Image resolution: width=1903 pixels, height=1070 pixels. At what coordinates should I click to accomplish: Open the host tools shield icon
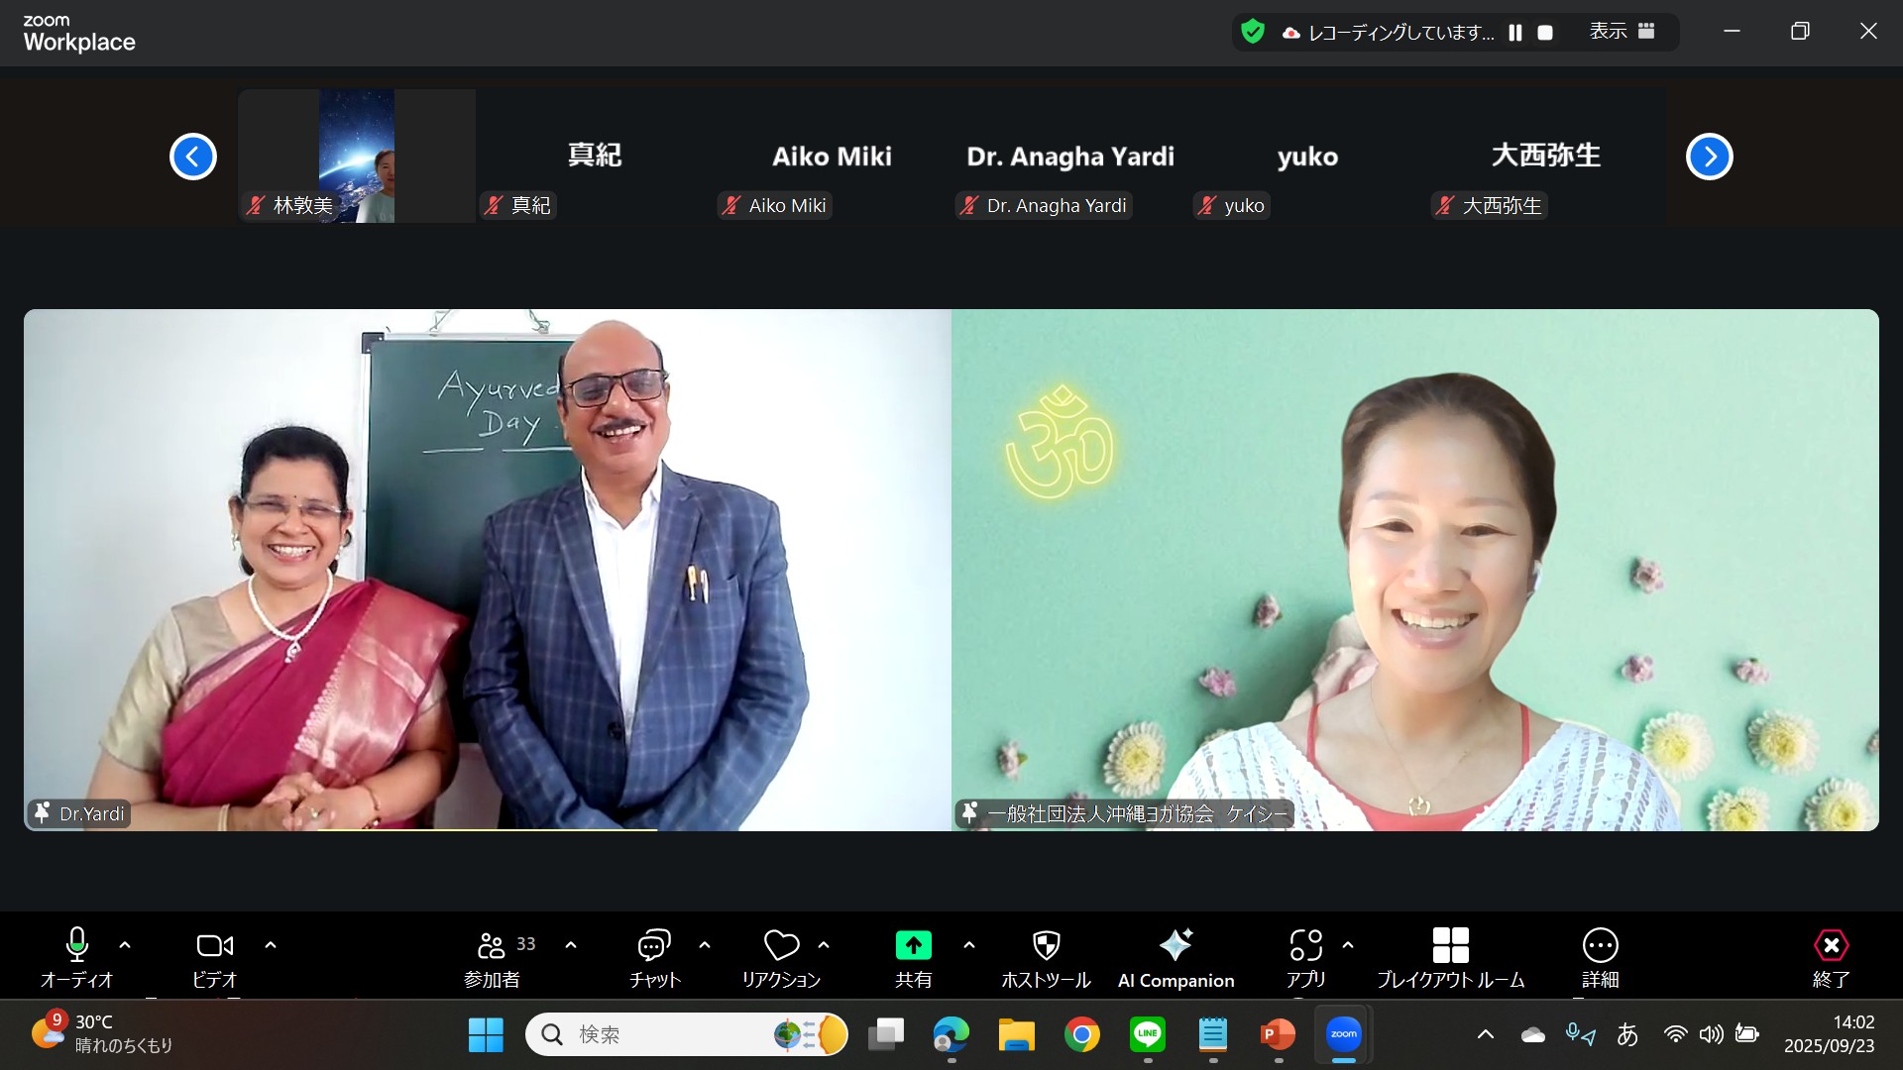click(x=1046, y=946)
